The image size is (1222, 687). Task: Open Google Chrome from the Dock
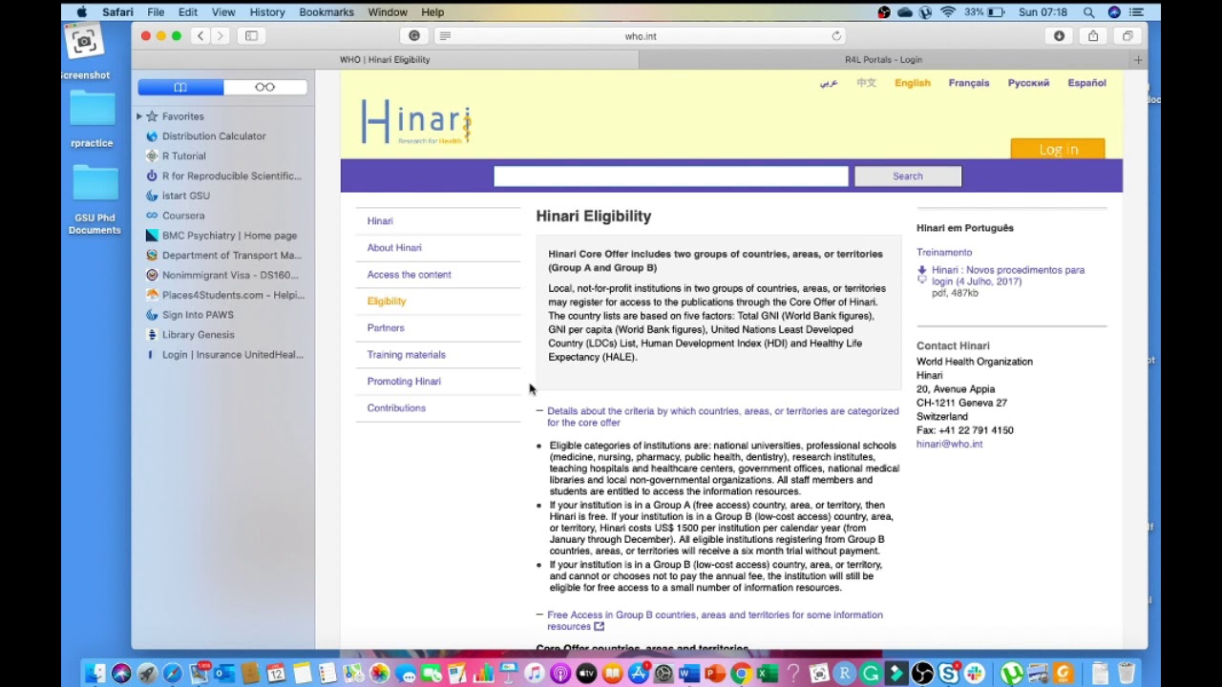pyautogui.click(x=741, y=674)
